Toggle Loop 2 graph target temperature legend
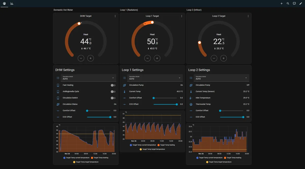 [219, 162]
